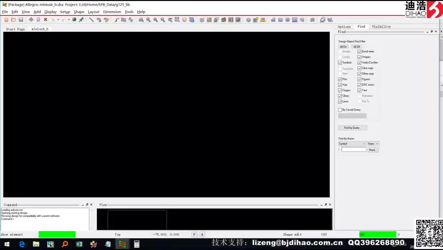
Task: Uncheck the Lines checkbox
Action: tap(340, 101)
